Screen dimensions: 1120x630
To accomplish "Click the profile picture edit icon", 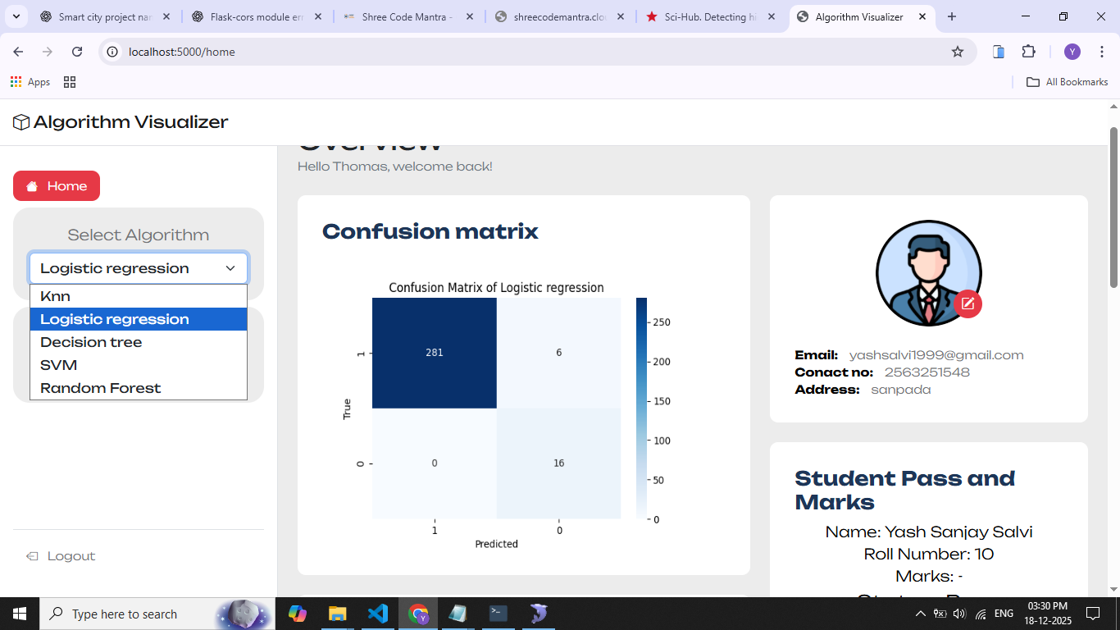I will click(x=967, y=304).
